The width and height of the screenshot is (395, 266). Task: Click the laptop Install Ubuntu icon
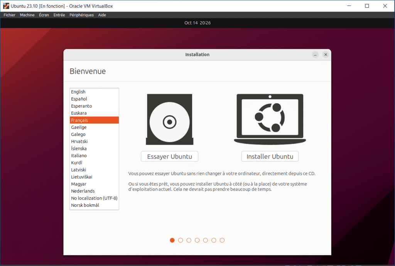tap(270, 119)
